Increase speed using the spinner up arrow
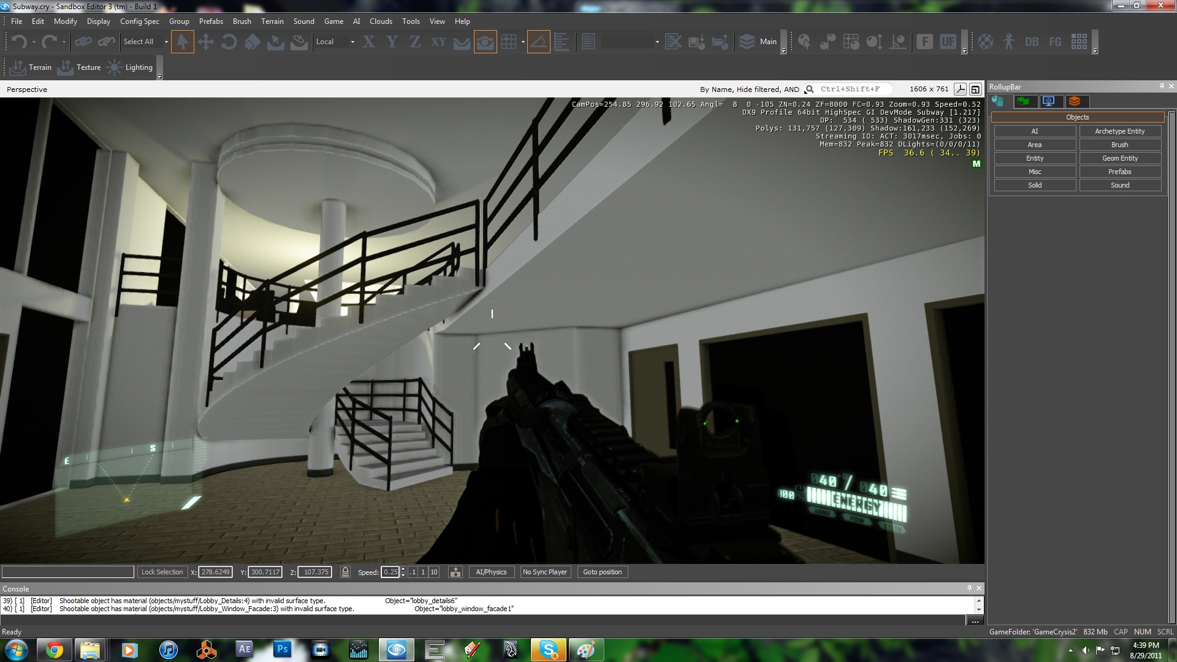The width and height of the screenshot is (1177, 662). (403, 569)
